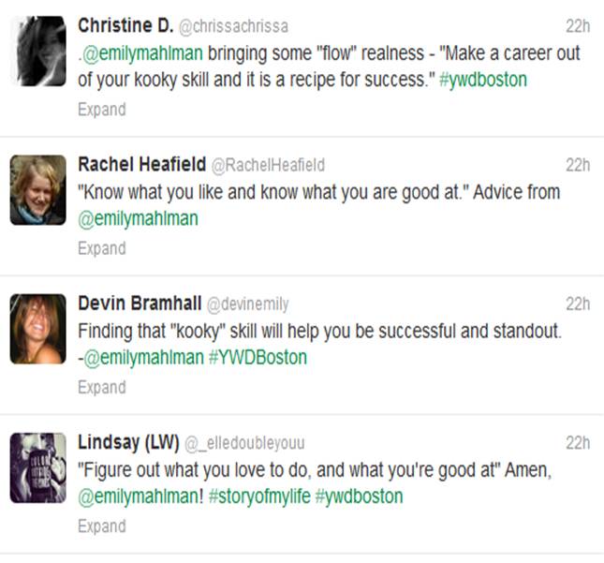604x563 pixels.
Task: Click the Devin Bramhall name link
Action: coord(140,304)
